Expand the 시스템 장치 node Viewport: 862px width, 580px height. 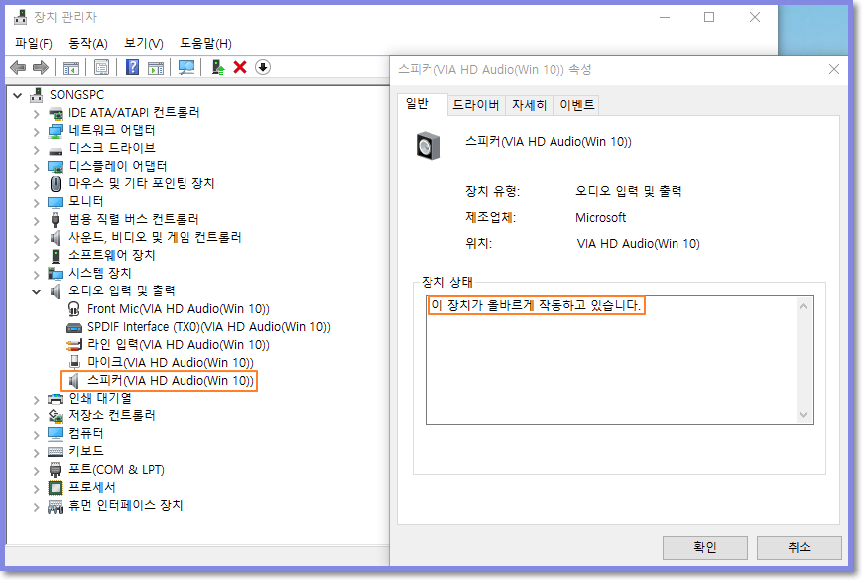coord(37,274)
